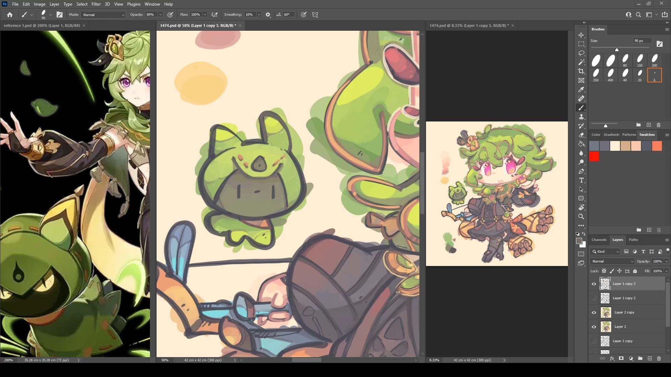Select the Eyedropper tool
This screenshot has width=671, height=377.
coord(581,89)
